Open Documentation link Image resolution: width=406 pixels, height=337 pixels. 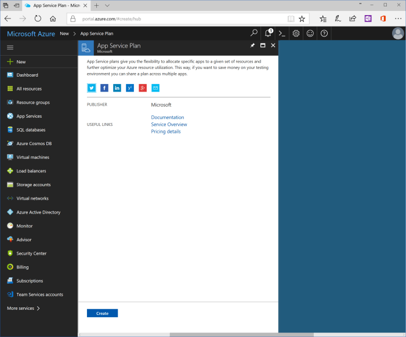tap(168, 117)
